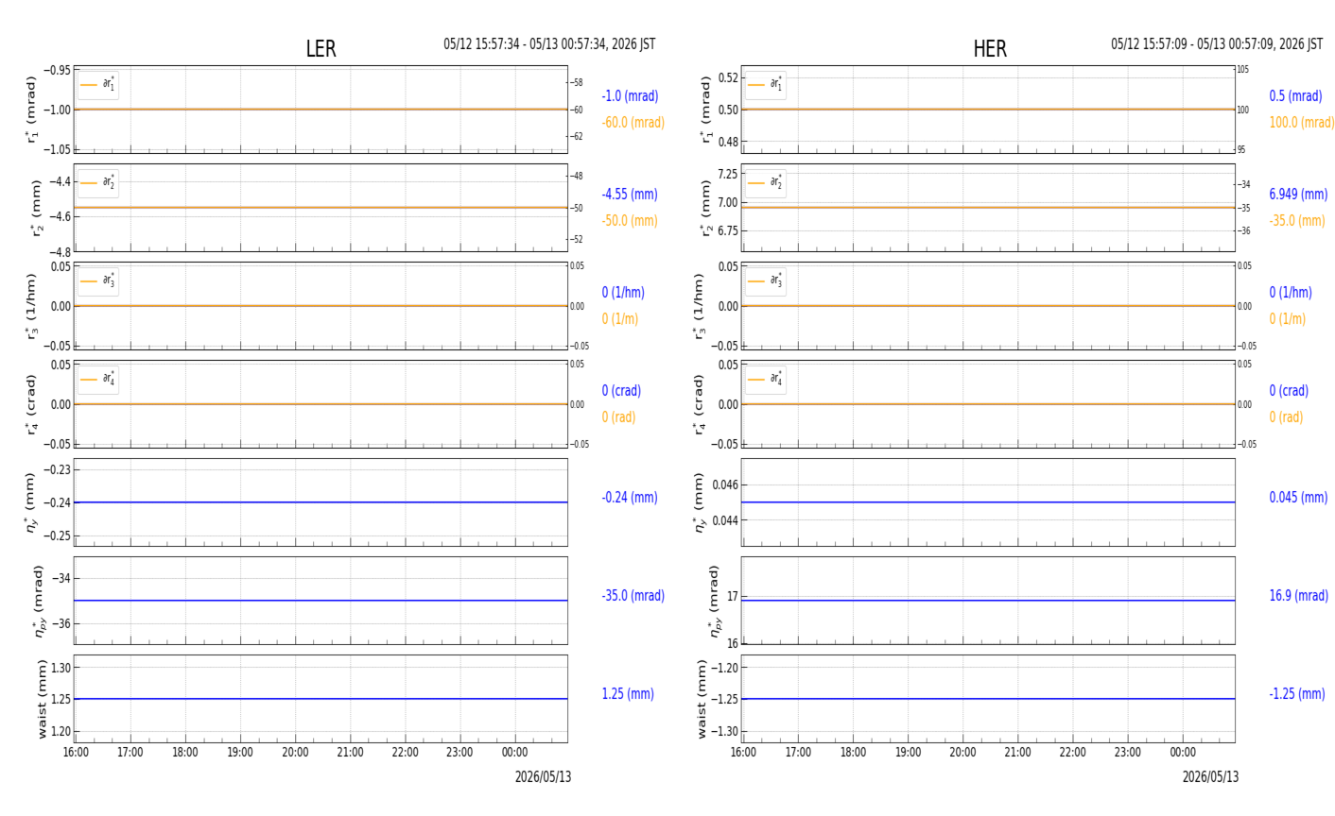
Task: Click the HER 0 (crad) value
Action: pos(1289,391)
